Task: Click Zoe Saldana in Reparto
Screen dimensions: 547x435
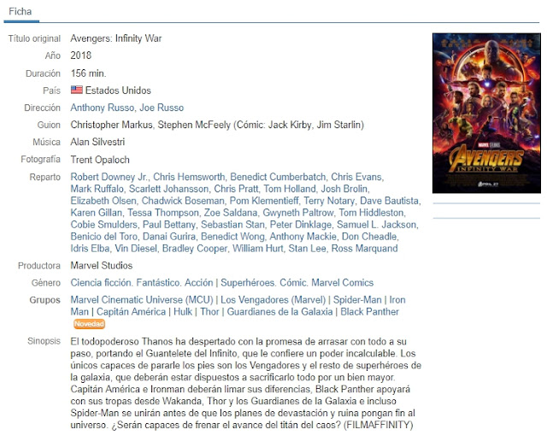Action: pos(231,213)
